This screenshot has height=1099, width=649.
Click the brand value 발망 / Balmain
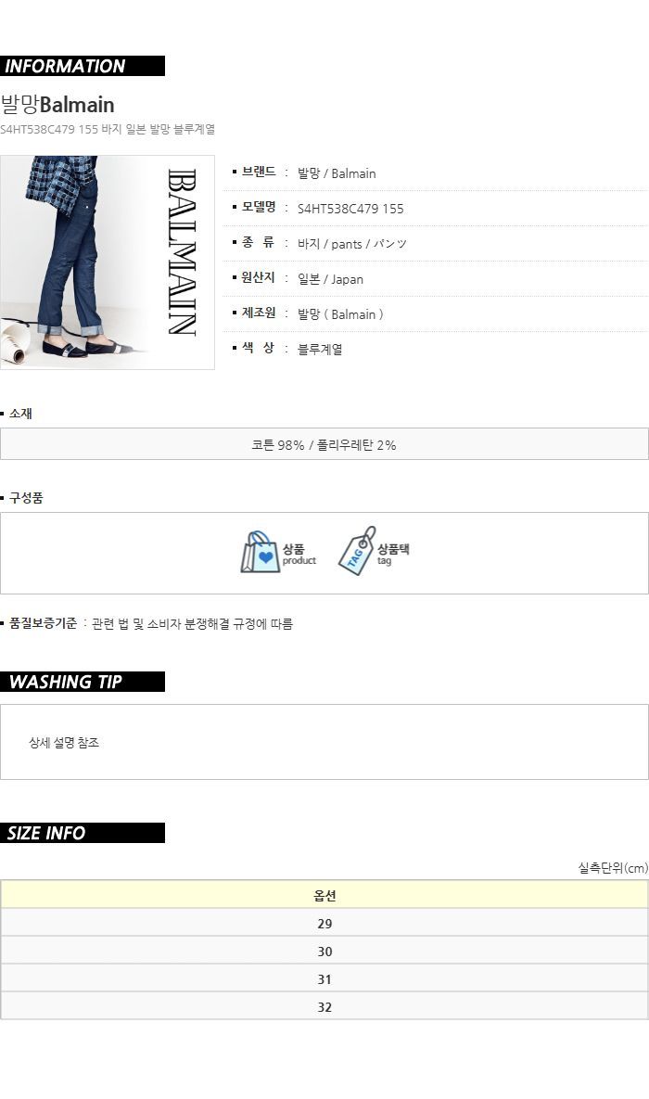337,173
